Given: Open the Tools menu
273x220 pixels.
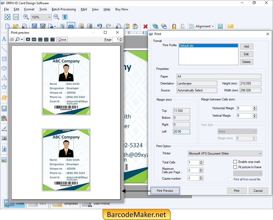Looking at the screenshot, I should point(43,9).
